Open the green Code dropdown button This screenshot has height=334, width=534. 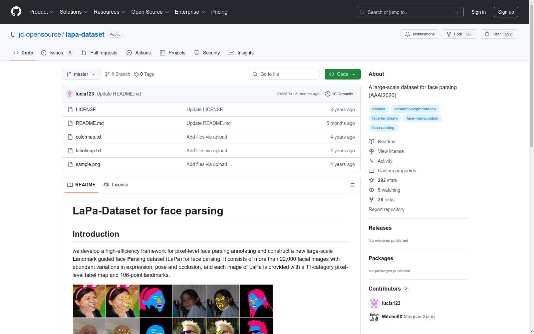coord(342,74)
